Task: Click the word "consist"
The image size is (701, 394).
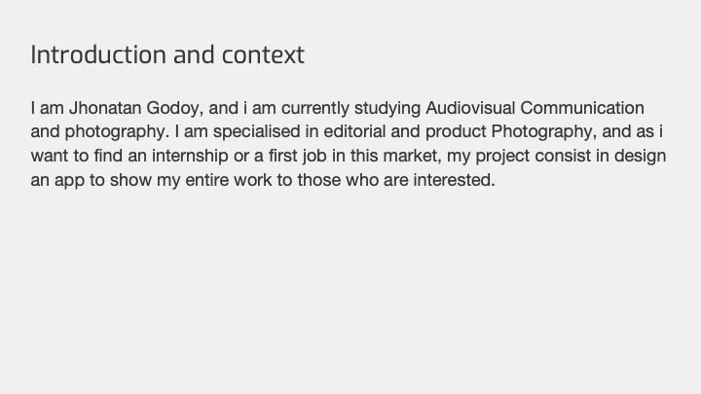Action: pyautogui.click(x=561, y=156)
